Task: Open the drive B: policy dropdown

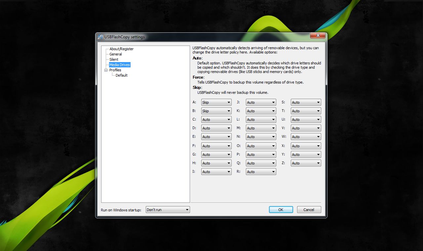Action: [x=216, y=111]
